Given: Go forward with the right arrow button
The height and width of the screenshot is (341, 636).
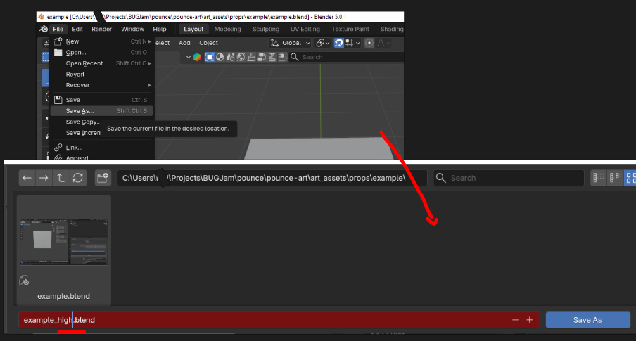Looking at the screenshot, I should 44,178.
